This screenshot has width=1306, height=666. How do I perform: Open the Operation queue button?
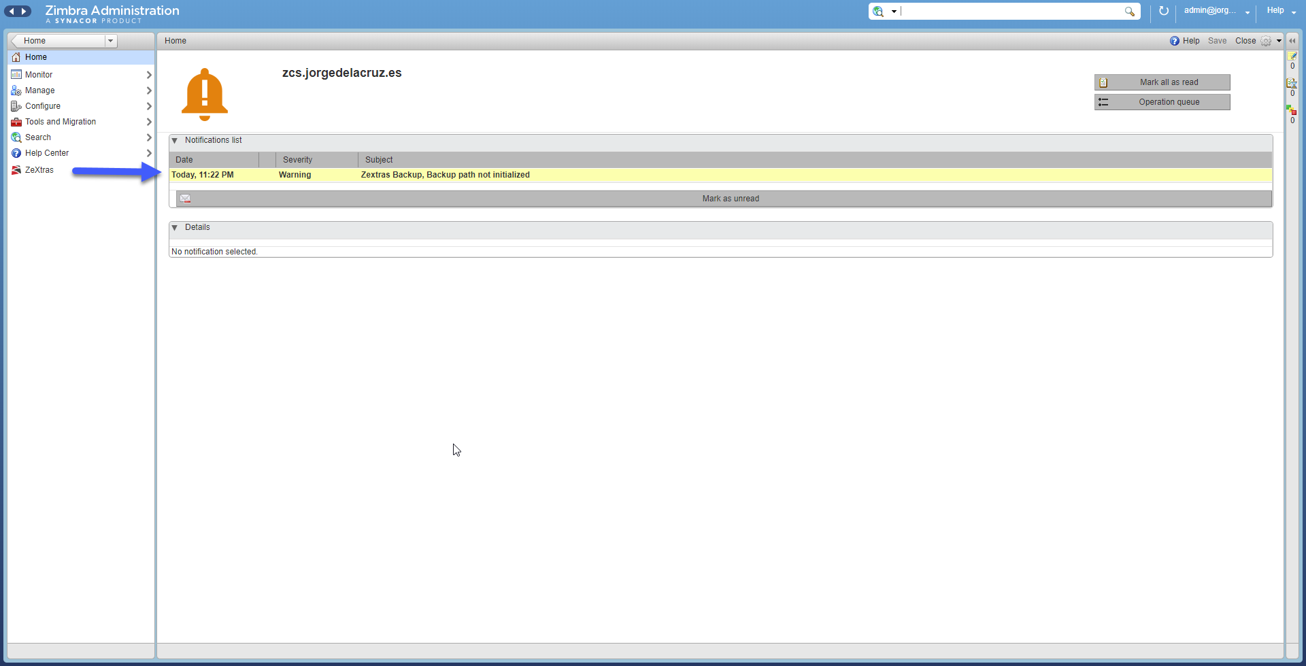tap(1162, 102)
